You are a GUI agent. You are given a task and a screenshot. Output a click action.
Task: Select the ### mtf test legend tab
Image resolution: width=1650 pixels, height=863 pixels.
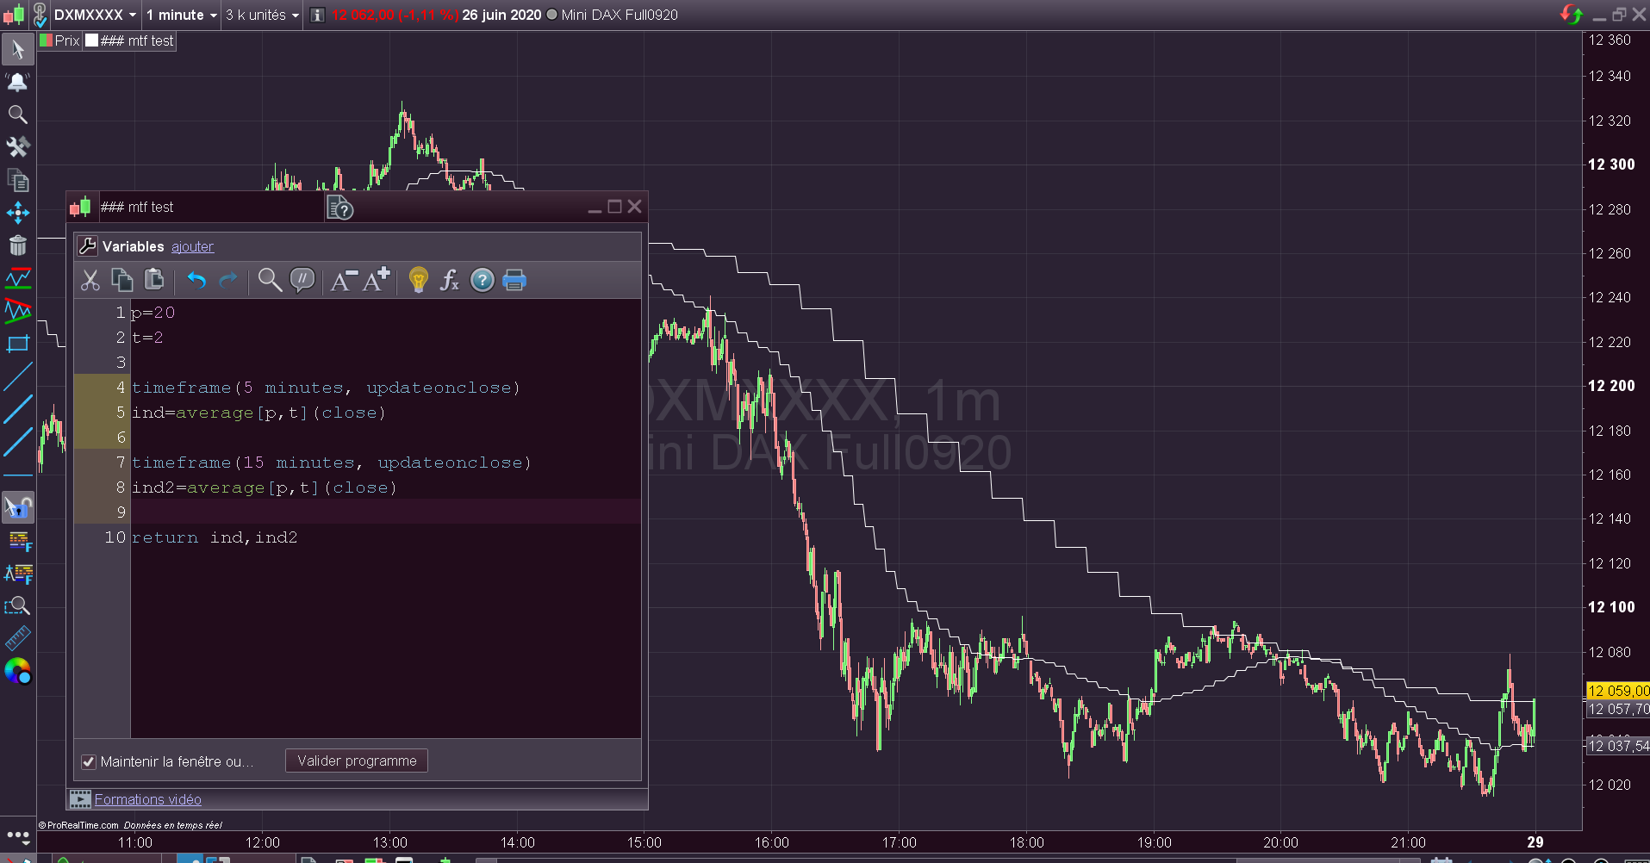pyautogui.click(x=129, y=40)
